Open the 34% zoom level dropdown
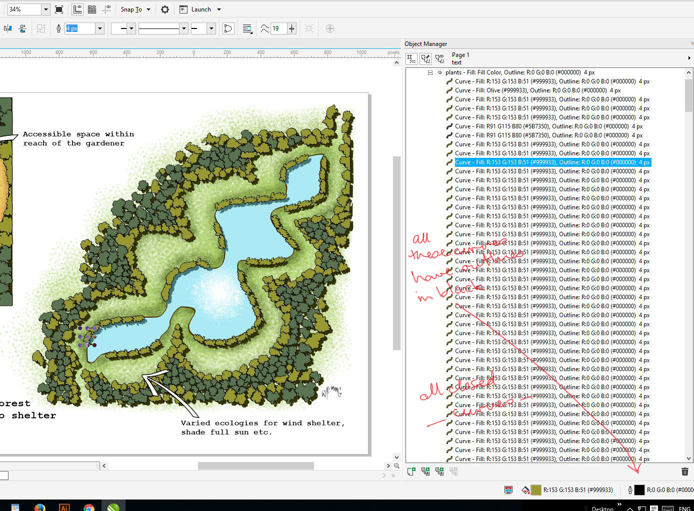694x511 pixels. (x=45, y=9)
